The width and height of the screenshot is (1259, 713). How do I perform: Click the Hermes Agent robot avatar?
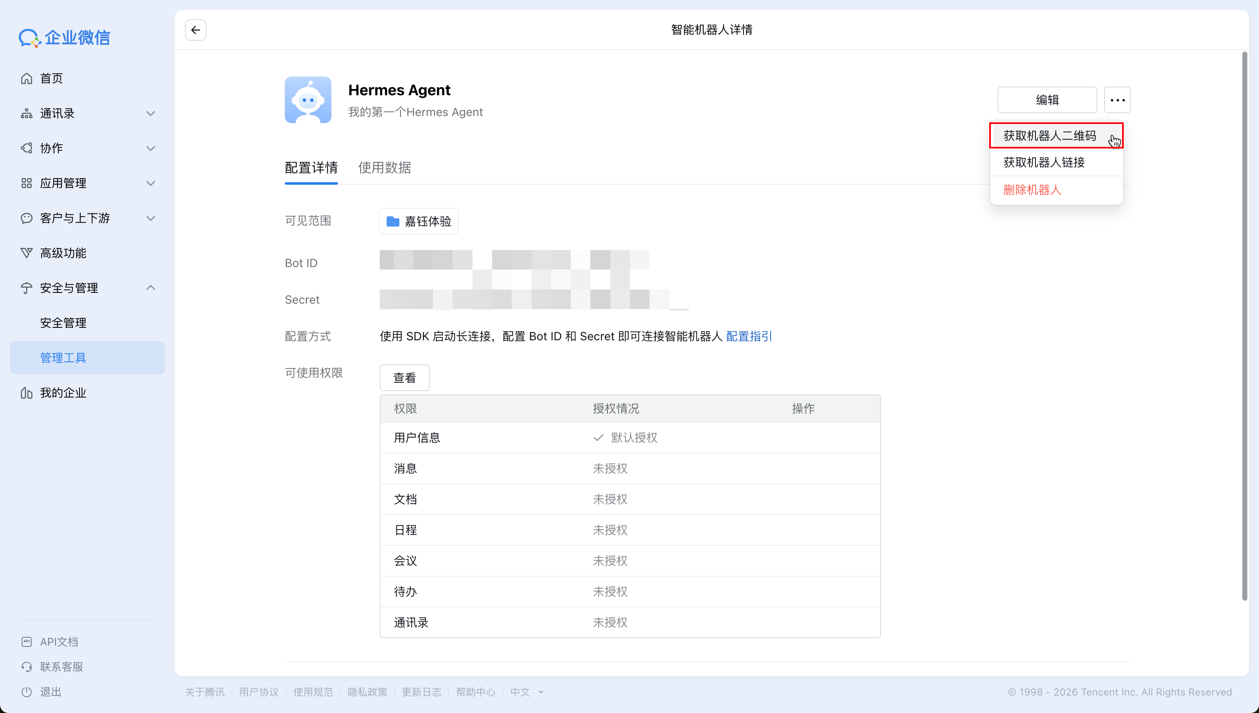[x=308, y=100]
